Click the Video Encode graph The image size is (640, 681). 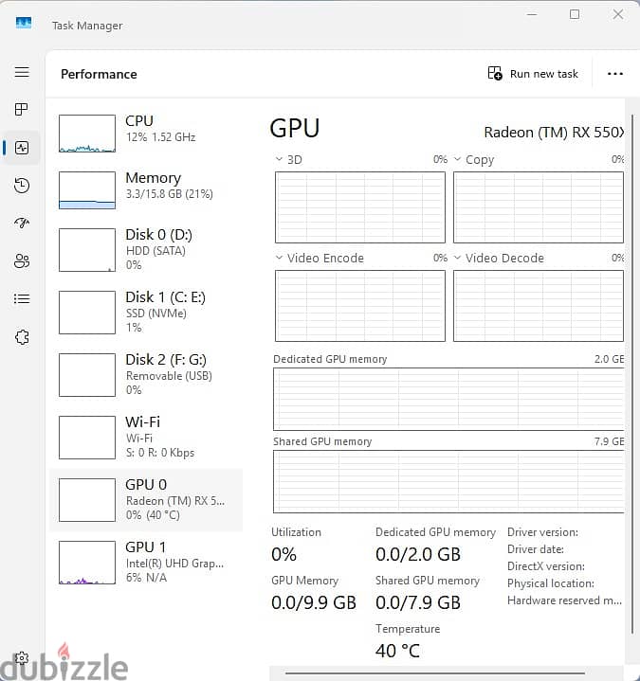pos(360,306)
